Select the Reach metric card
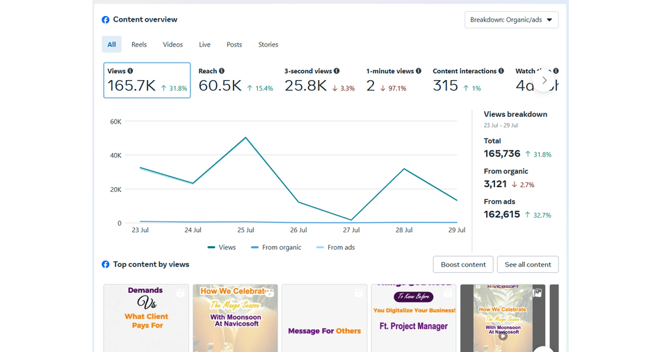Image resolution: width=662 pixels, height=352 pixels. (x=236, y=81)
